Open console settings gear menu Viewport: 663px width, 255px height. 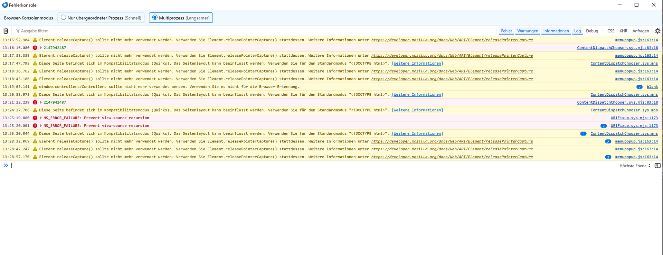(657, 31)
